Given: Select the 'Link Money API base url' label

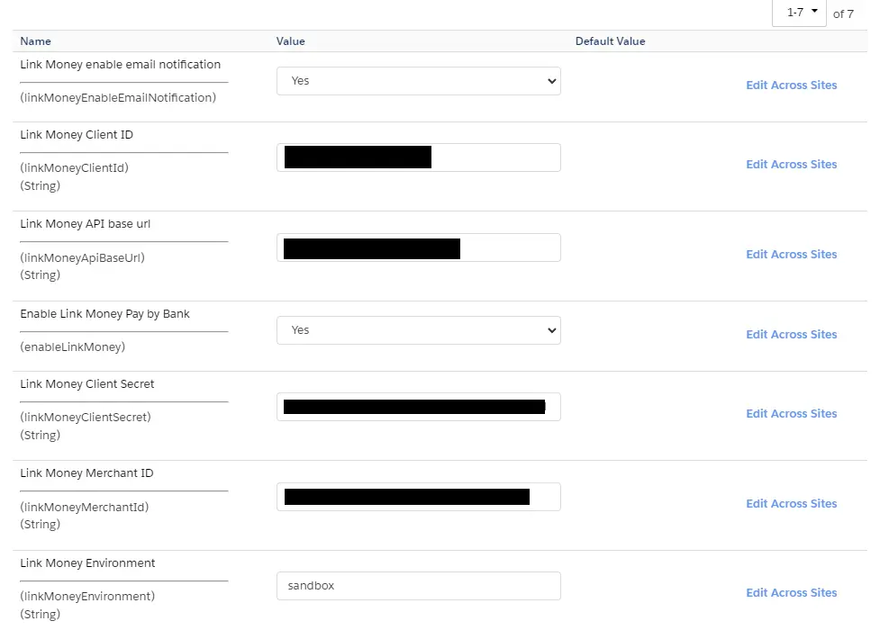Looking at the screenshot, I should (x=86, y=224).
